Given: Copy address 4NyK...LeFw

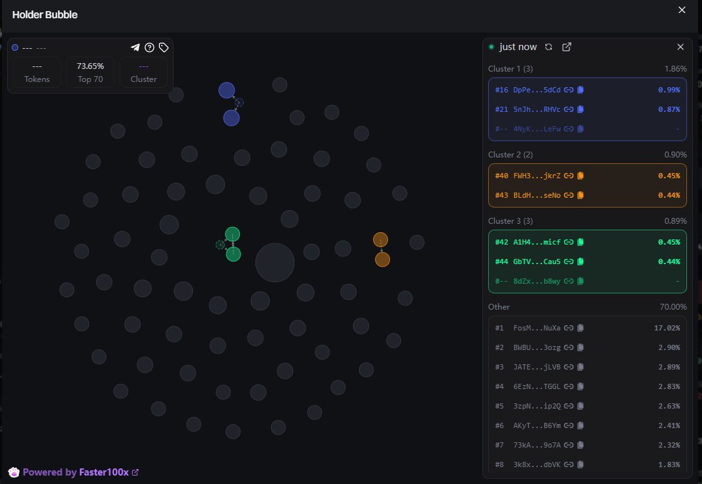Looking at the screenshot, I should pyautogui.click(x=580, y=129).
